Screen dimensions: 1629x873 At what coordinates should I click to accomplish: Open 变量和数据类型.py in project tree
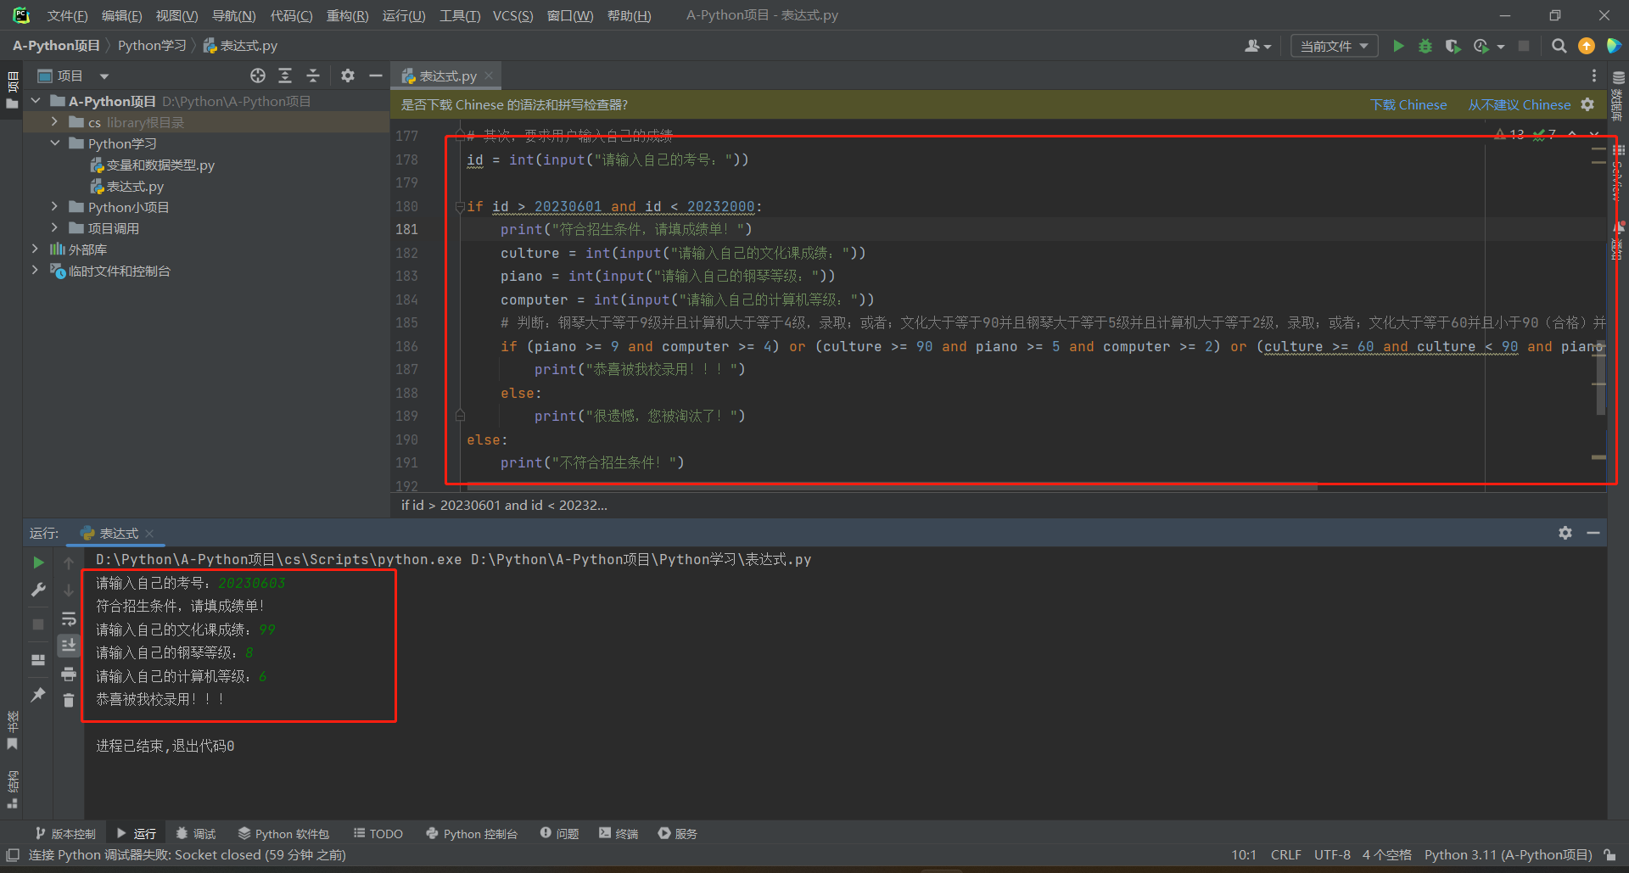coord(160,165)
